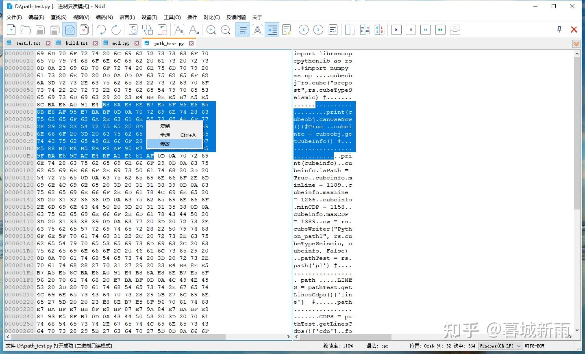Image resolution: width=585 pixels, height=354 pixels.
Task: Click the 缩放率 110% zoom control
Action: (338, 346)
